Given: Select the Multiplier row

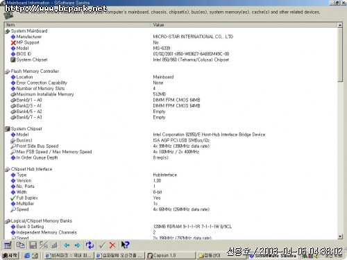Looking at the screenshot, I should [171, 204].
